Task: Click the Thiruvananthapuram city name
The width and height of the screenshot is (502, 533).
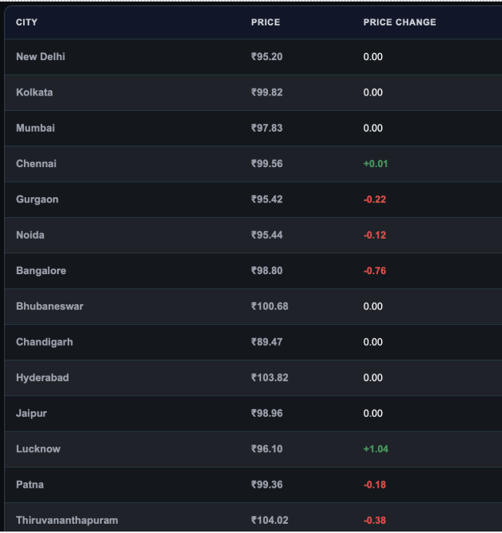Action: [x=67, y=521]
